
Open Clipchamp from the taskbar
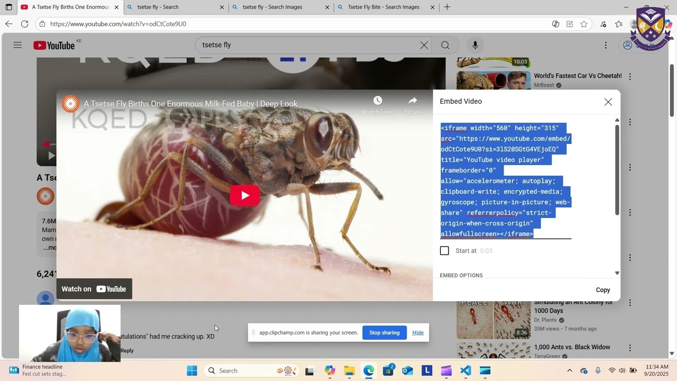446,370
